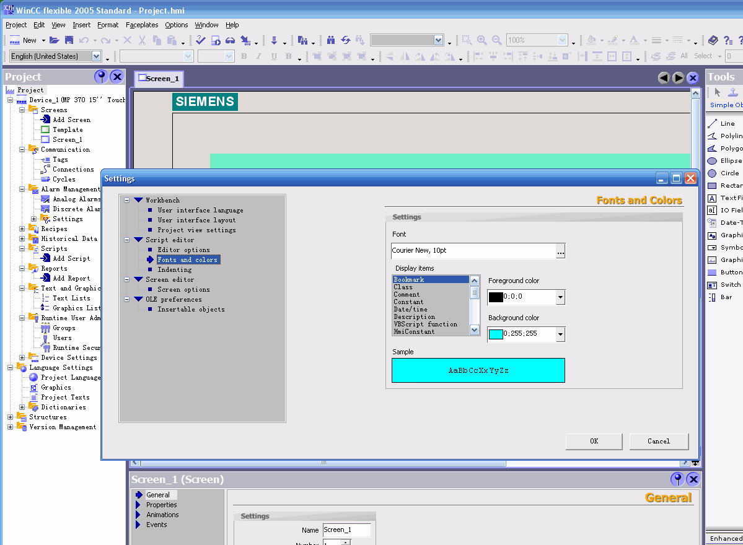Browse fonts with the ellipsis button
Screen dimensions: 743x545
[x=561, y=251]
